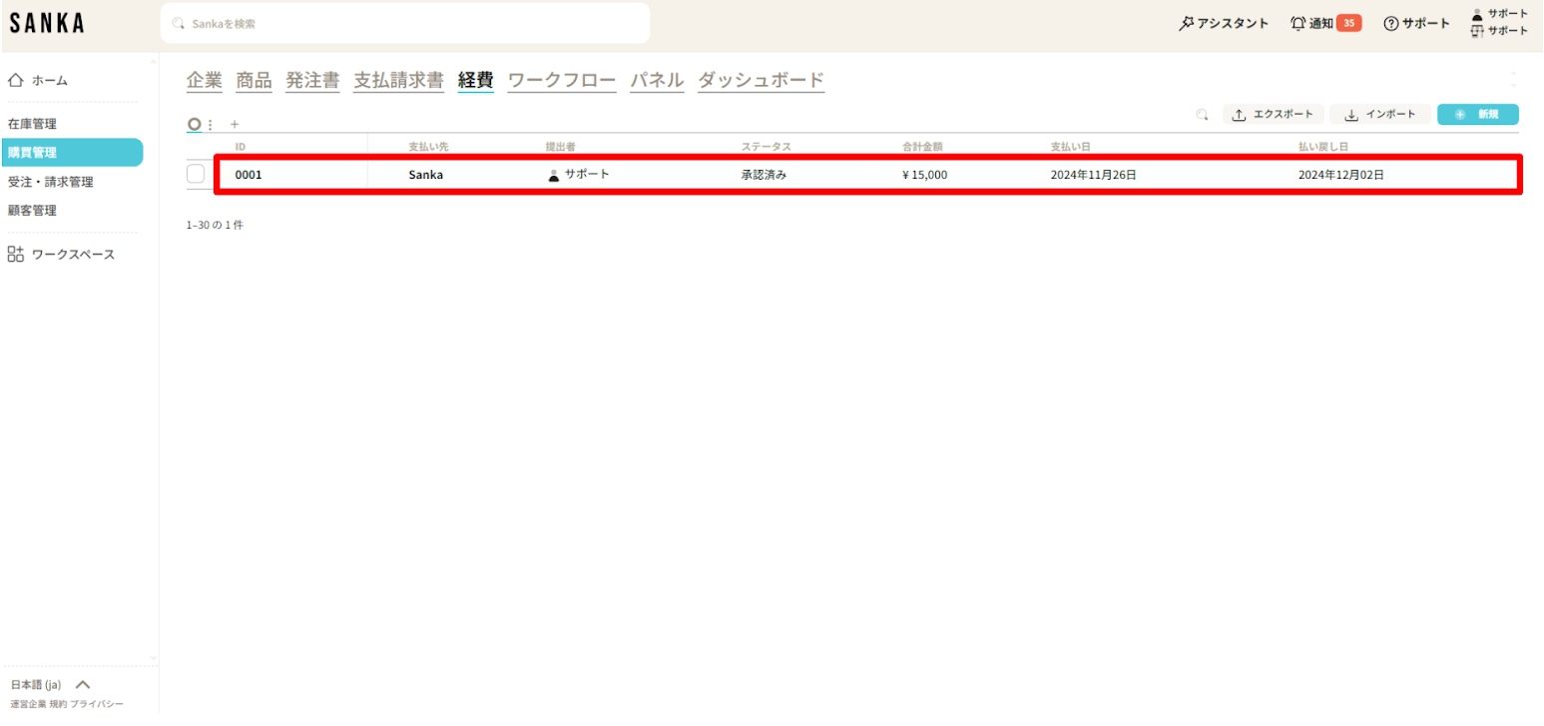Click the ¥ 15,000 amount cell
The image size is (1544, 726).
point(924,175)
